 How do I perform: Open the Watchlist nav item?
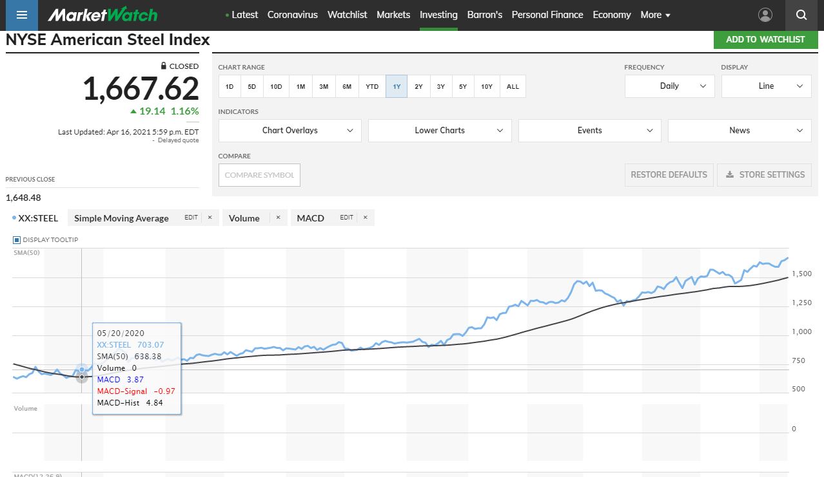[x=348, y=15]
